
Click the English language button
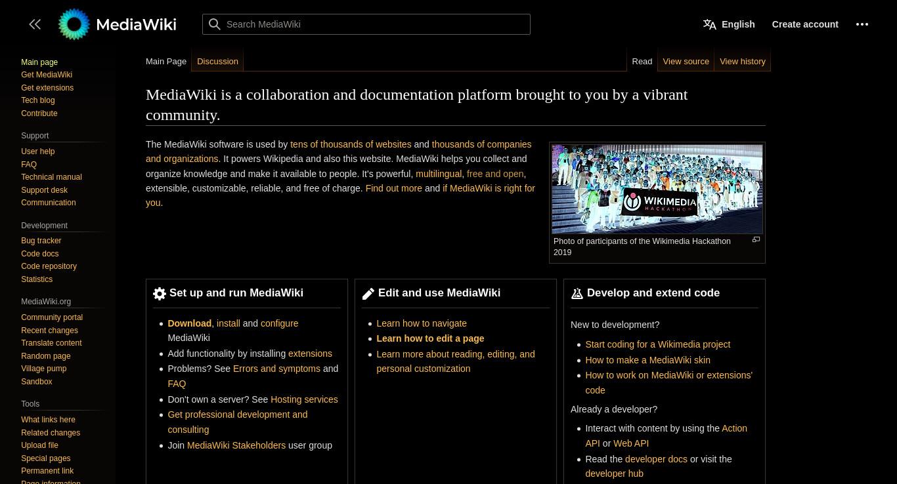click(x=738, y=24)
